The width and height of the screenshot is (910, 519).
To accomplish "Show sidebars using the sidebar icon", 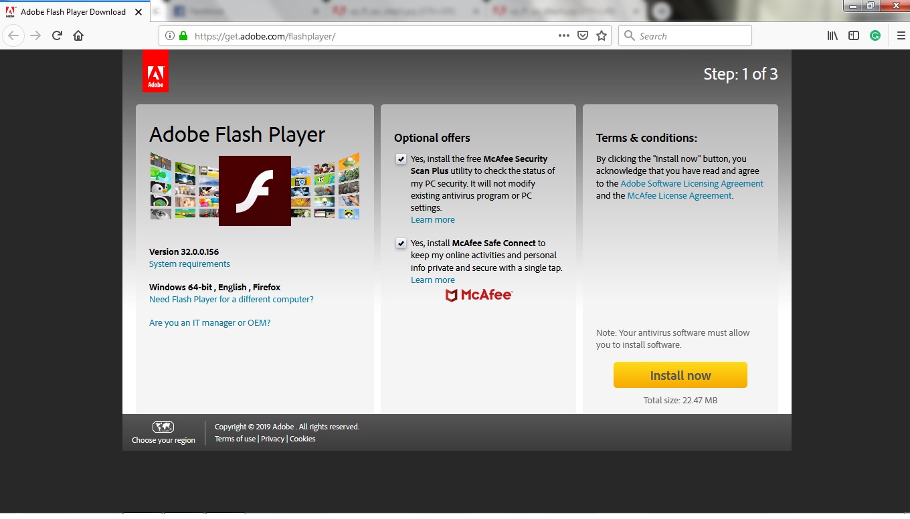I will tap(854, 35).
